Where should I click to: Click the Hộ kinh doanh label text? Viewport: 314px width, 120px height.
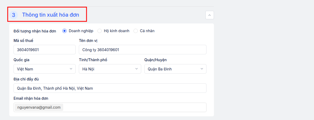(117, 31)
